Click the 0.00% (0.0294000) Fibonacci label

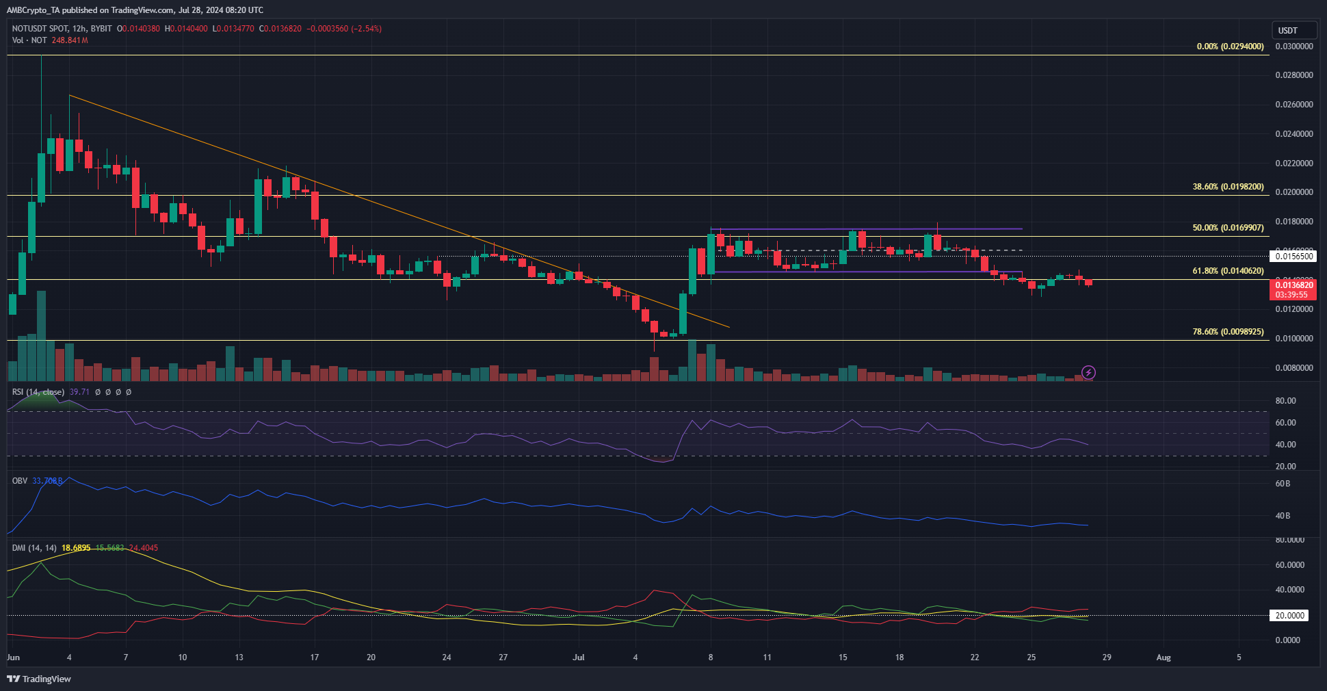click(1230, 47)
